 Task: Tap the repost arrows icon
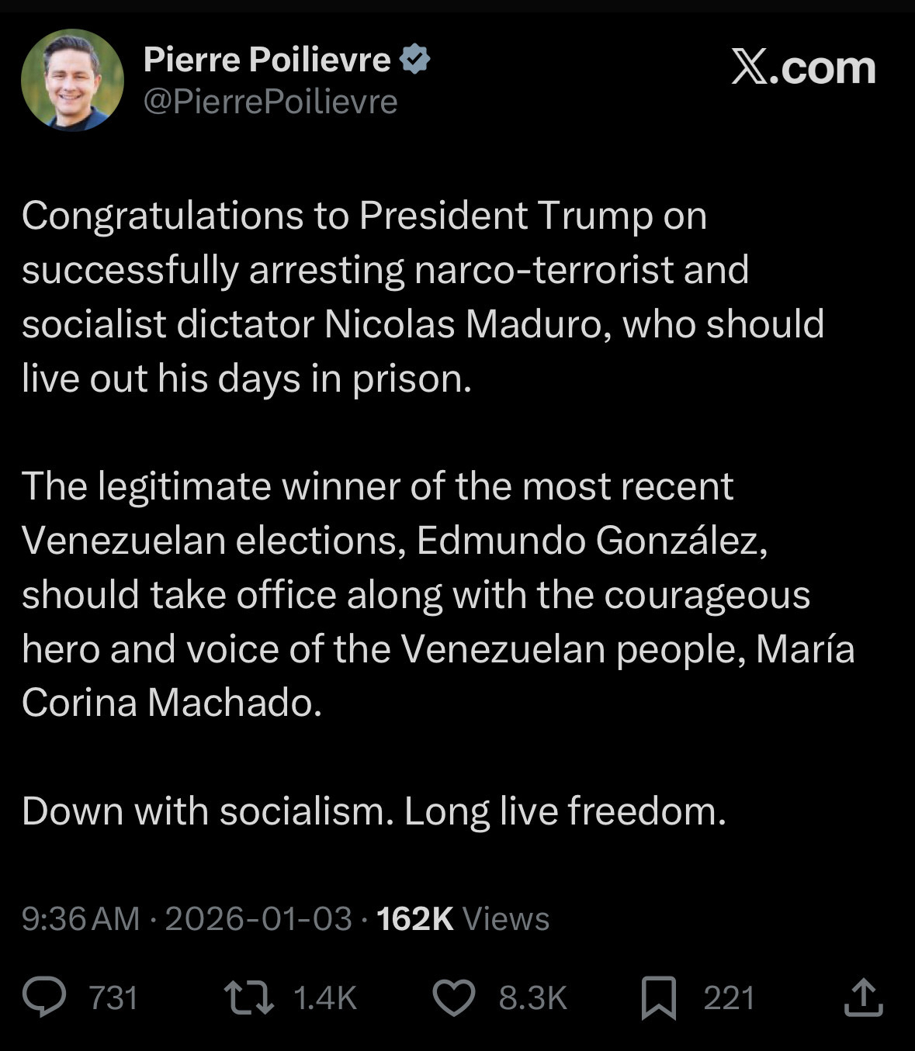point(248,997)
